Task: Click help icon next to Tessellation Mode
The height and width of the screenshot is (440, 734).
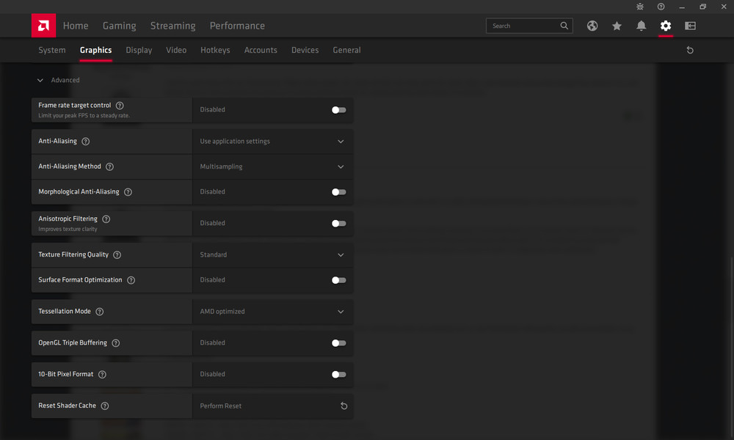Action: click(x=100, y=312)
